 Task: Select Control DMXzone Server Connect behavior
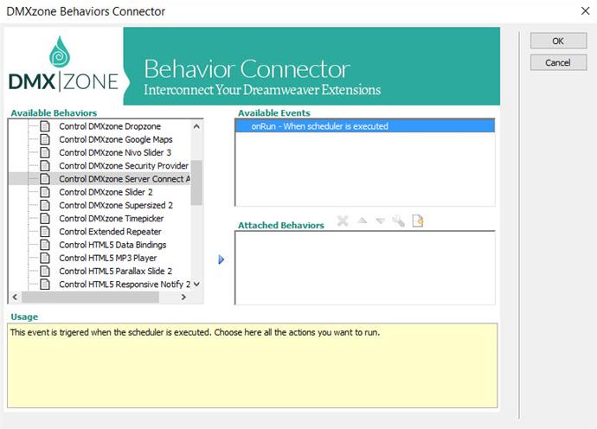pyautogui.click(x=124, y=179)
